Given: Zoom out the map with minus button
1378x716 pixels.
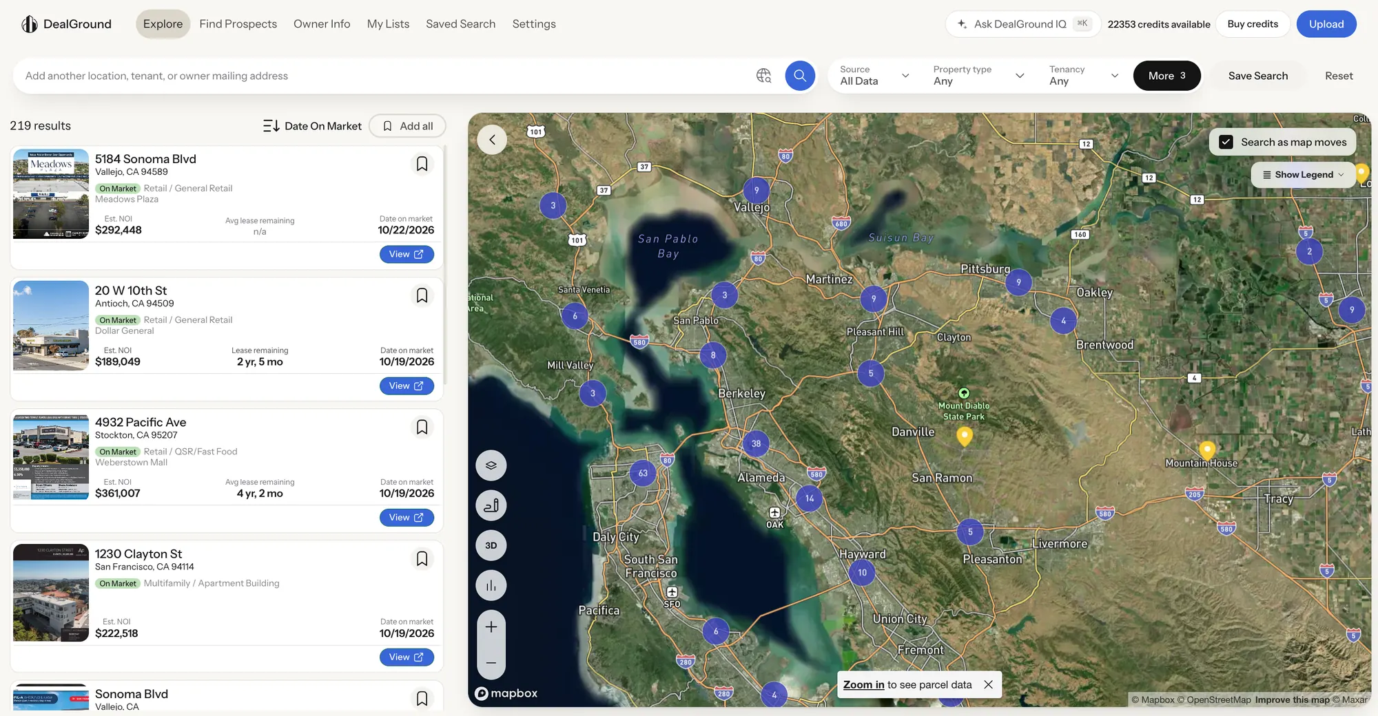Looking at the screenshot, I should pos(491,662).
